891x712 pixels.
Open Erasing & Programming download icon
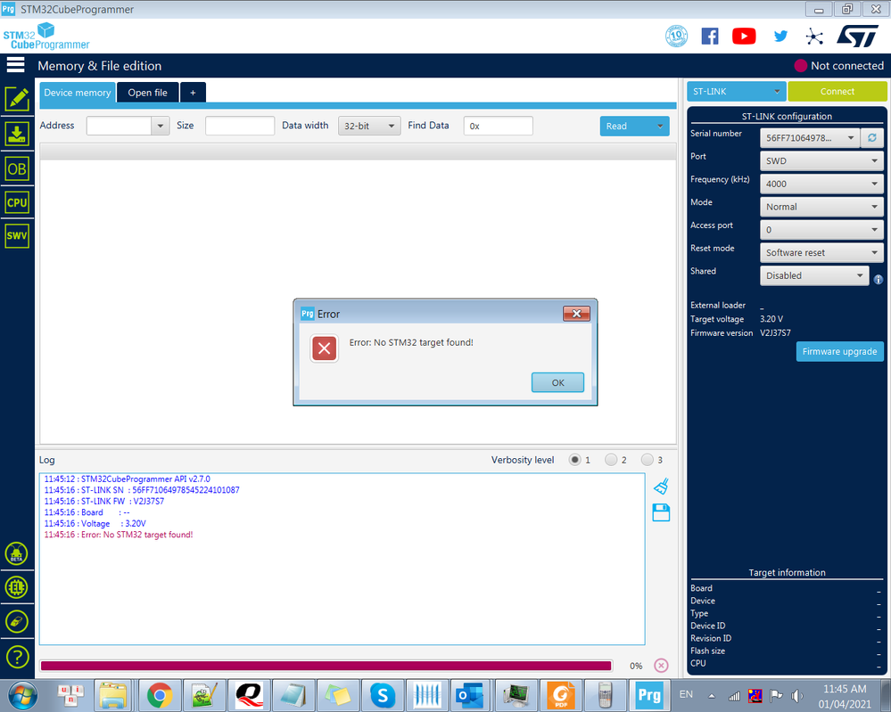point(17,134)
